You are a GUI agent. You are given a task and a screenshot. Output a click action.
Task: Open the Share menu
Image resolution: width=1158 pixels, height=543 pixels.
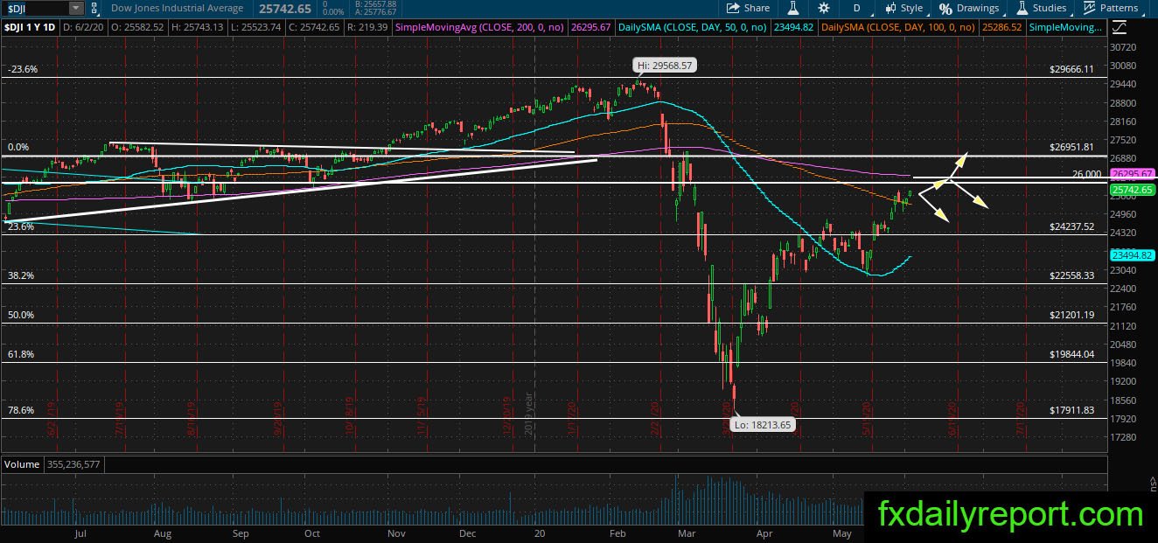(748, 8)
